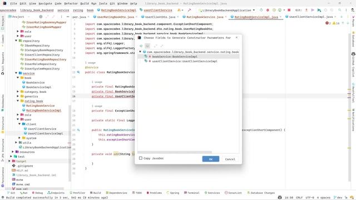Switch to UserClientServiceImpl.java editor tab
This screenshot has width=356, height=200.
(x=311, y=17)
